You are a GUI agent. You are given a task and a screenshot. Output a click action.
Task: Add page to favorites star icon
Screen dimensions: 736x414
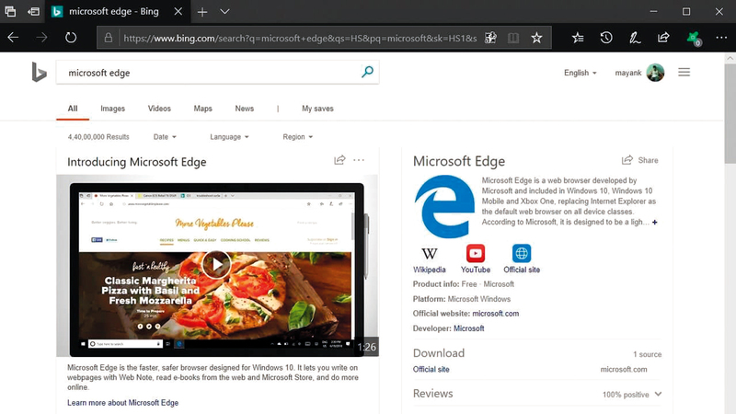[536, 38]
